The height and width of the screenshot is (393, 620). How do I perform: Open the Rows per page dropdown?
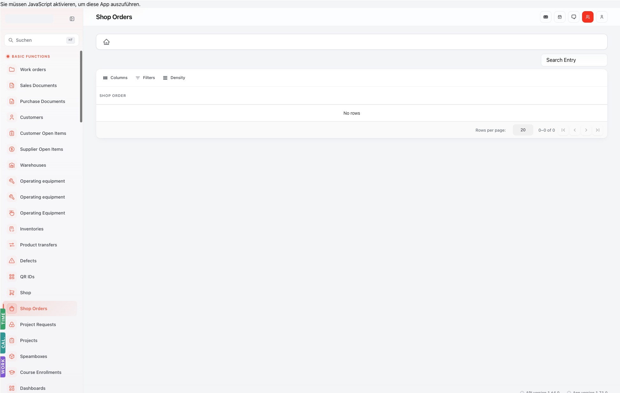[523, 130]
